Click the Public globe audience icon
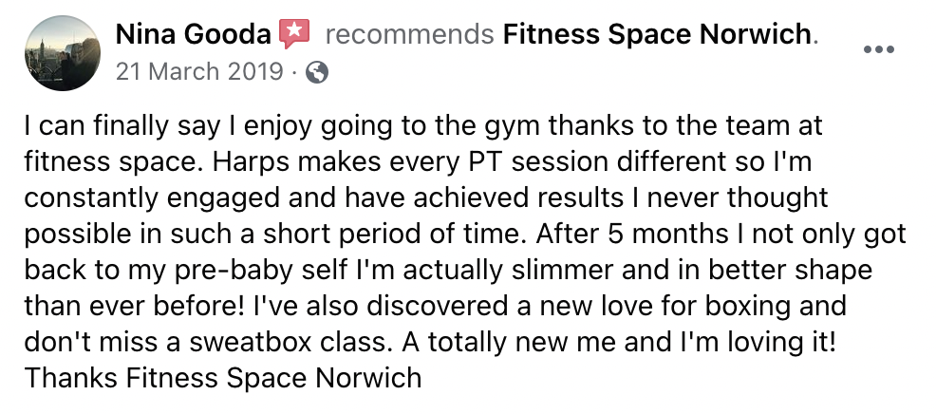 (317, 72)
